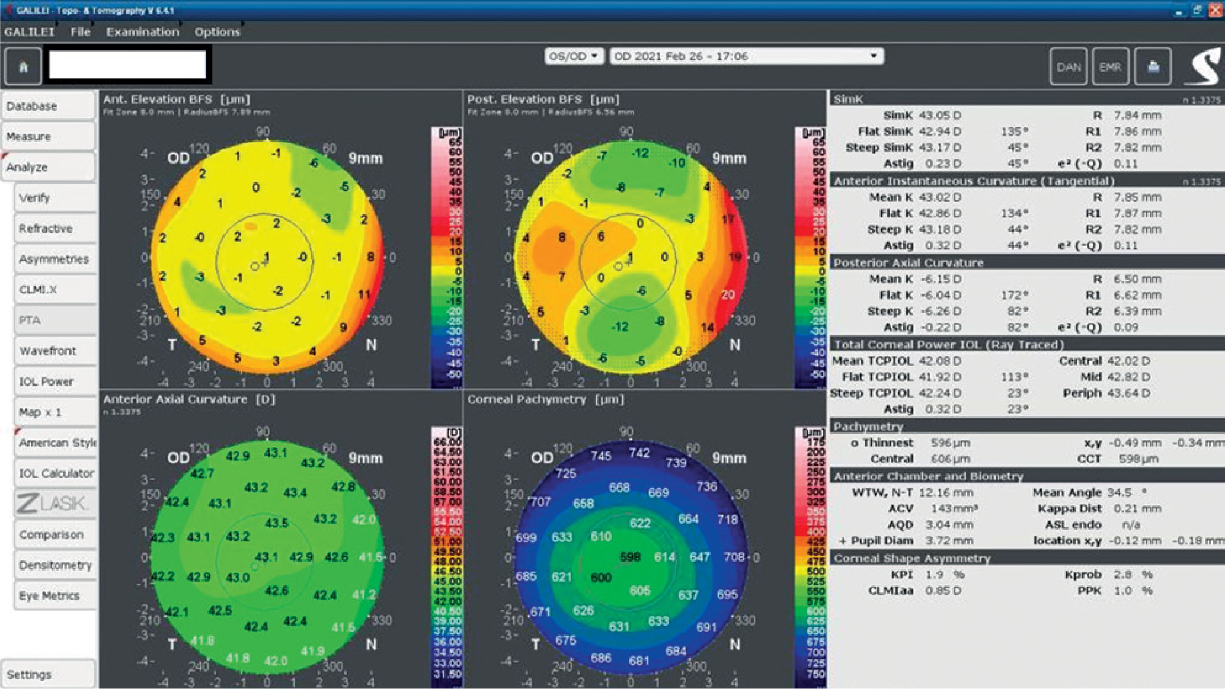Open the IOL Calculator
Image resolution: width=1225 pixels, height=689 pixels.
click(56, 473)
